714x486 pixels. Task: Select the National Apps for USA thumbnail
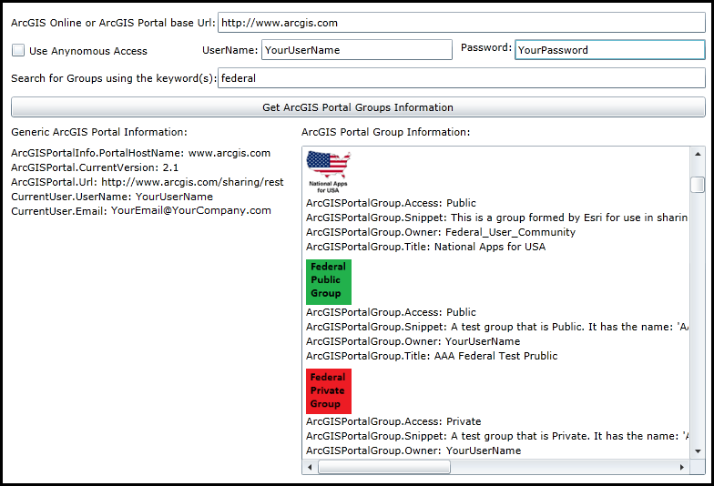coord(328,172)
